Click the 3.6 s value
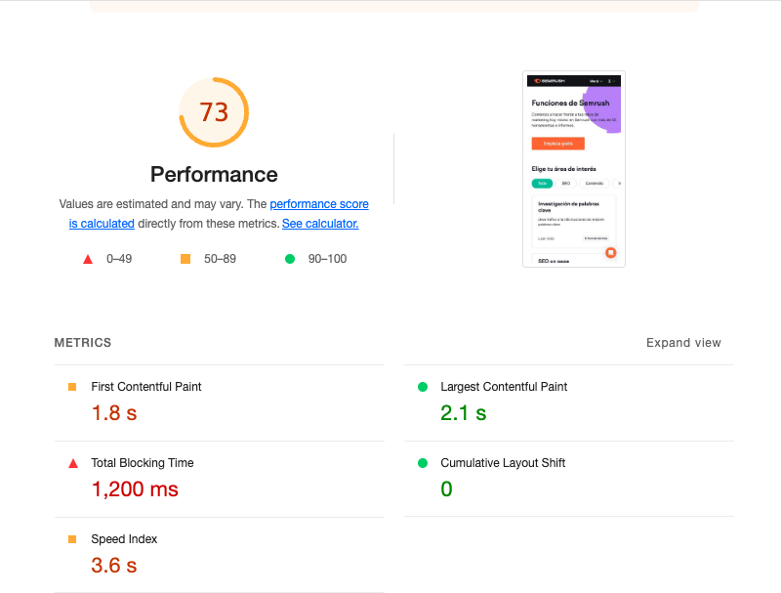This screenshot has width=781, height=593. (114, 566)
